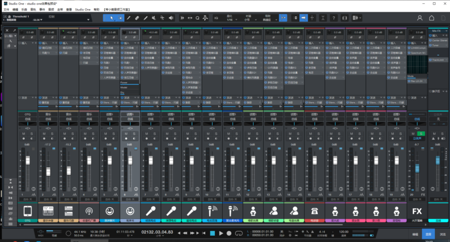Solo channel 1 with its S button
The height and width of the screenshot is (242, 450).
click(x=31, y=134)
